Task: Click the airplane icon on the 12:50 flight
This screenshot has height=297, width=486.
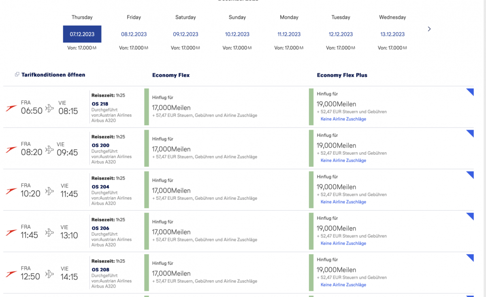Action: click(x=49, y=274)
